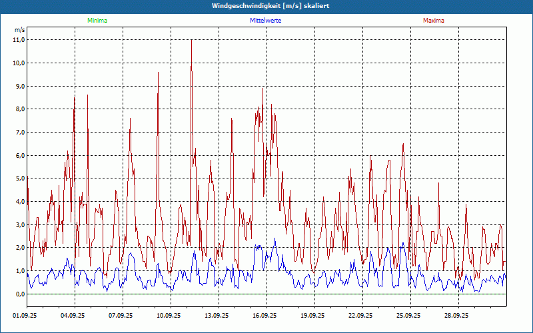
Task: Select the 5,0 y-axis value
Action: tap(21, 178)
